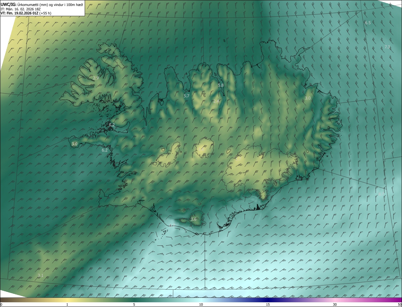Click the '3.1' value in the southwest ocean
The image size is (402, 307).
(x=41, y=276)
